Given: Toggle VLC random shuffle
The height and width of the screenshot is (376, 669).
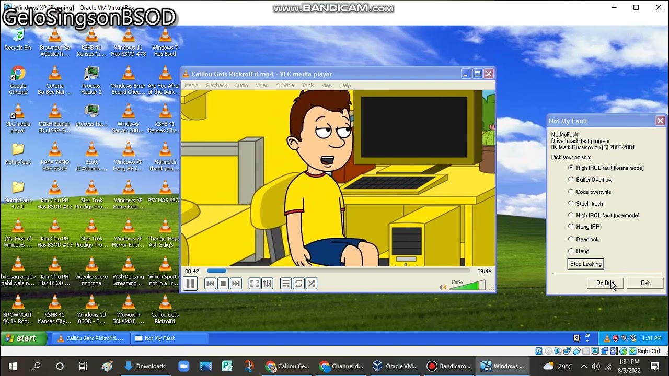Looking at the screenshot, I should pos(312,284).
